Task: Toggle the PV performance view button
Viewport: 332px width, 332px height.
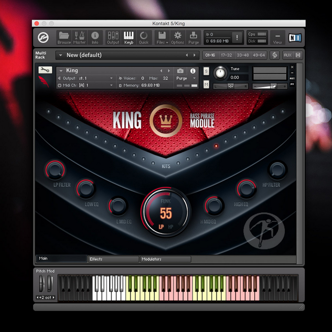Action: coord(292,84)
